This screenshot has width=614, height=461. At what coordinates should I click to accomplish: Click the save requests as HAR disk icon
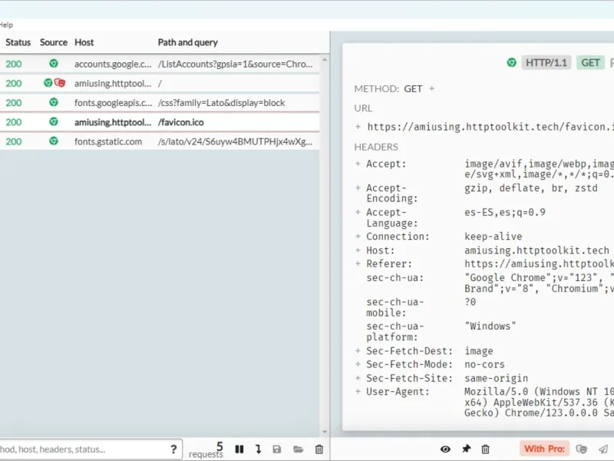point(277,449)
